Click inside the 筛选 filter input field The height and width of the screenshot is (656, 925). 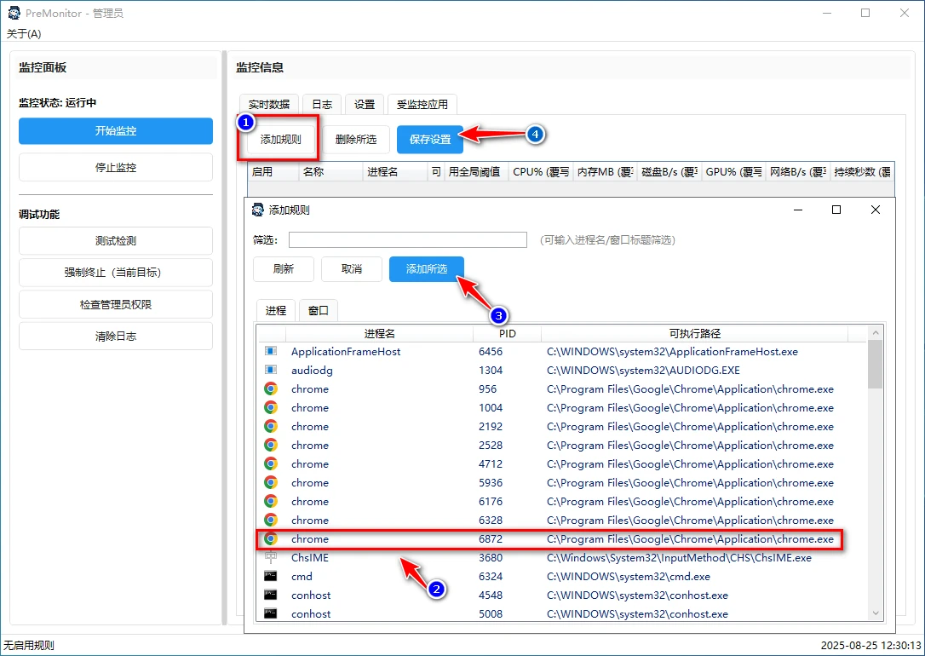point(407,239)
